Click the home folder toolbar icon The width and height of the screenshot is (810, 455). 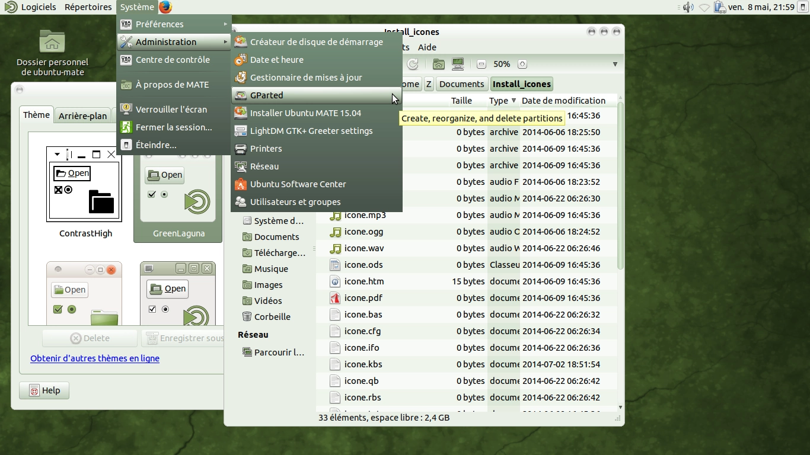439,64
